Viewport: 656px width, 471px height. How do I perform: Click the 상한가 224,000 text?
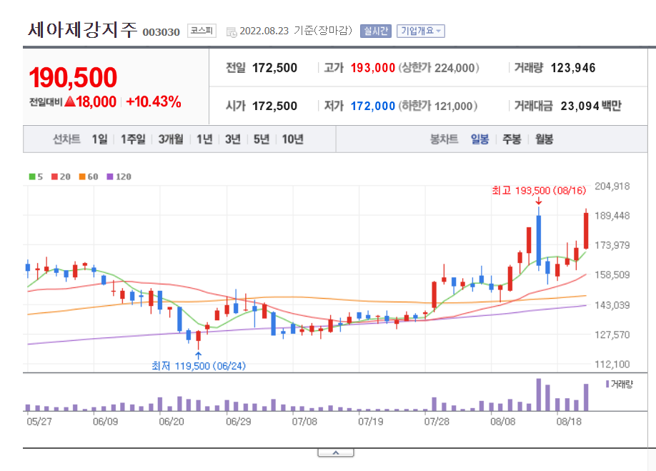[x=439, y=68]
